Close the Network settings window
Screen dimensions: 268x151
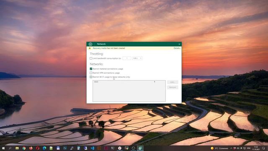179,44
